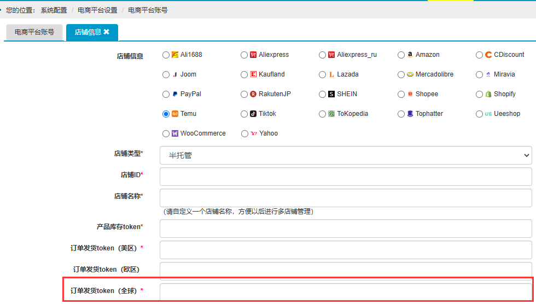Click the Aliexpress_ru label text

point(357,55)
